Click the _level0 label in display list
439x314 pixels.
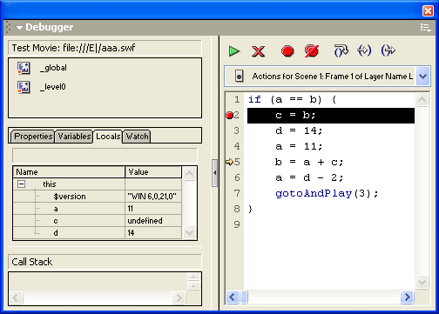coord(53,87)
